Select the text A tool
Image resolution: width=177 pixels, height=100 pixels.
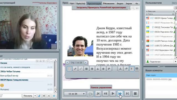point(120,69)
